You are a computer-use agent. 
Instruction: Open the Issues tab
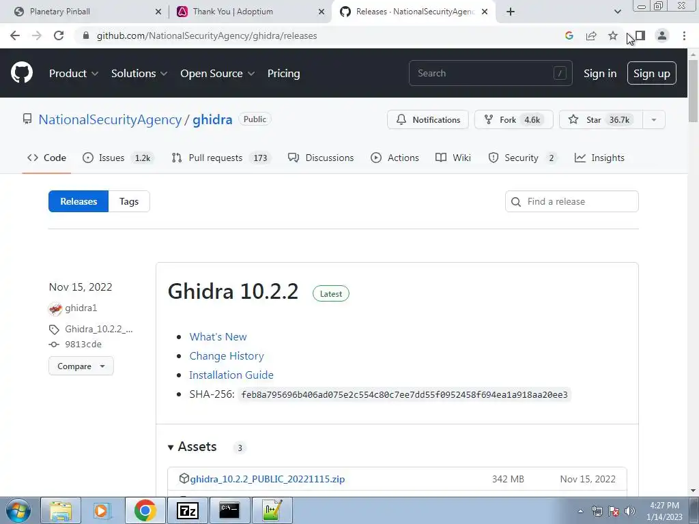point(118,158)
